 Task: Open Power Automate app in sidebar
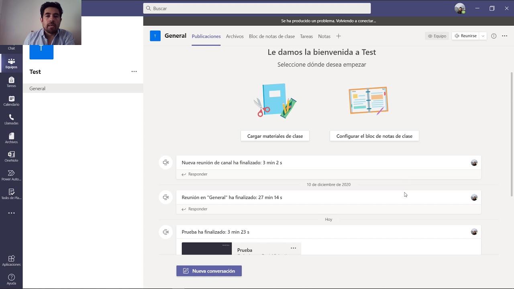pyautogui.click(x=11, y=175)
